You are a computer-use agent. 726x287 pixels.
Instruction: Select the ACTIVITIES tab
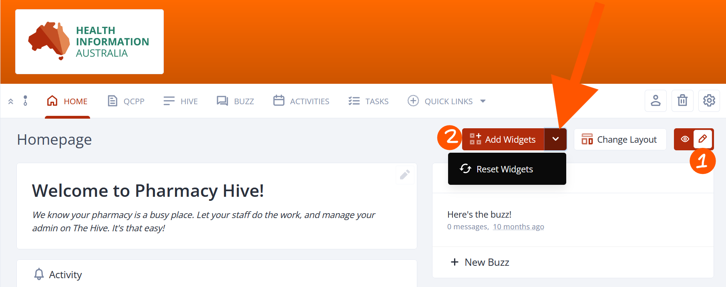pos(301,101)
